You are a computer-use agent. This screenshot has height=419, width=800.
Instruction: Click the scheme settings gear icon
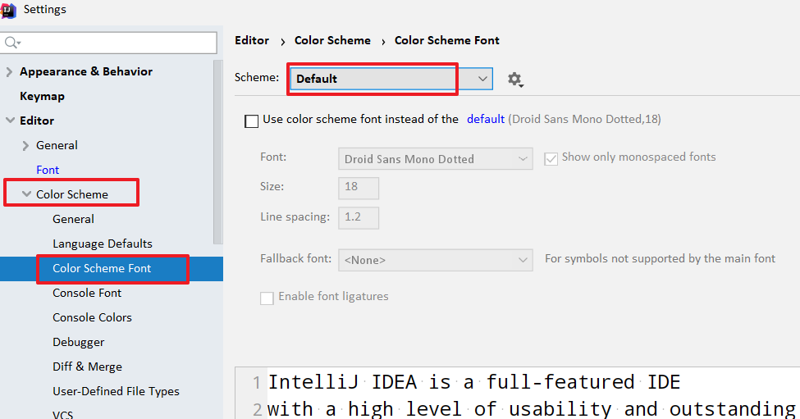pyautogui.click(x=514, y=79)
